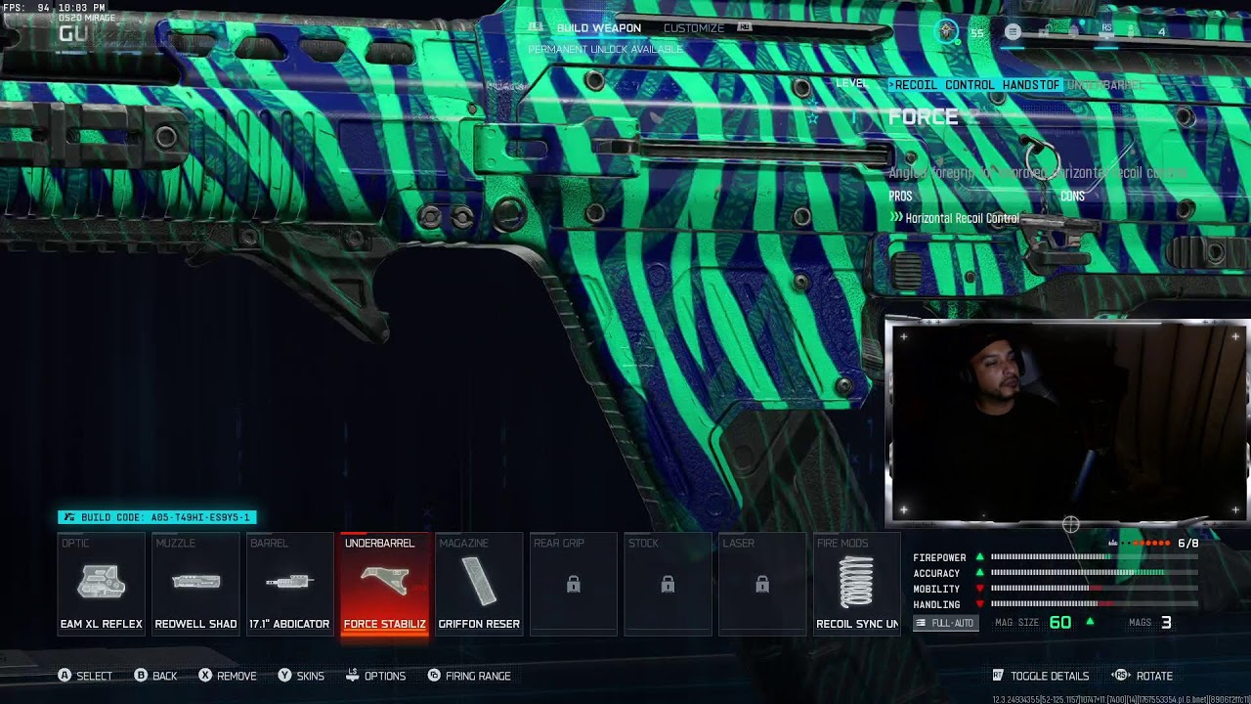Click the red Handling decrease arrow
The image size is (1251, 704).
click(979, 604)
